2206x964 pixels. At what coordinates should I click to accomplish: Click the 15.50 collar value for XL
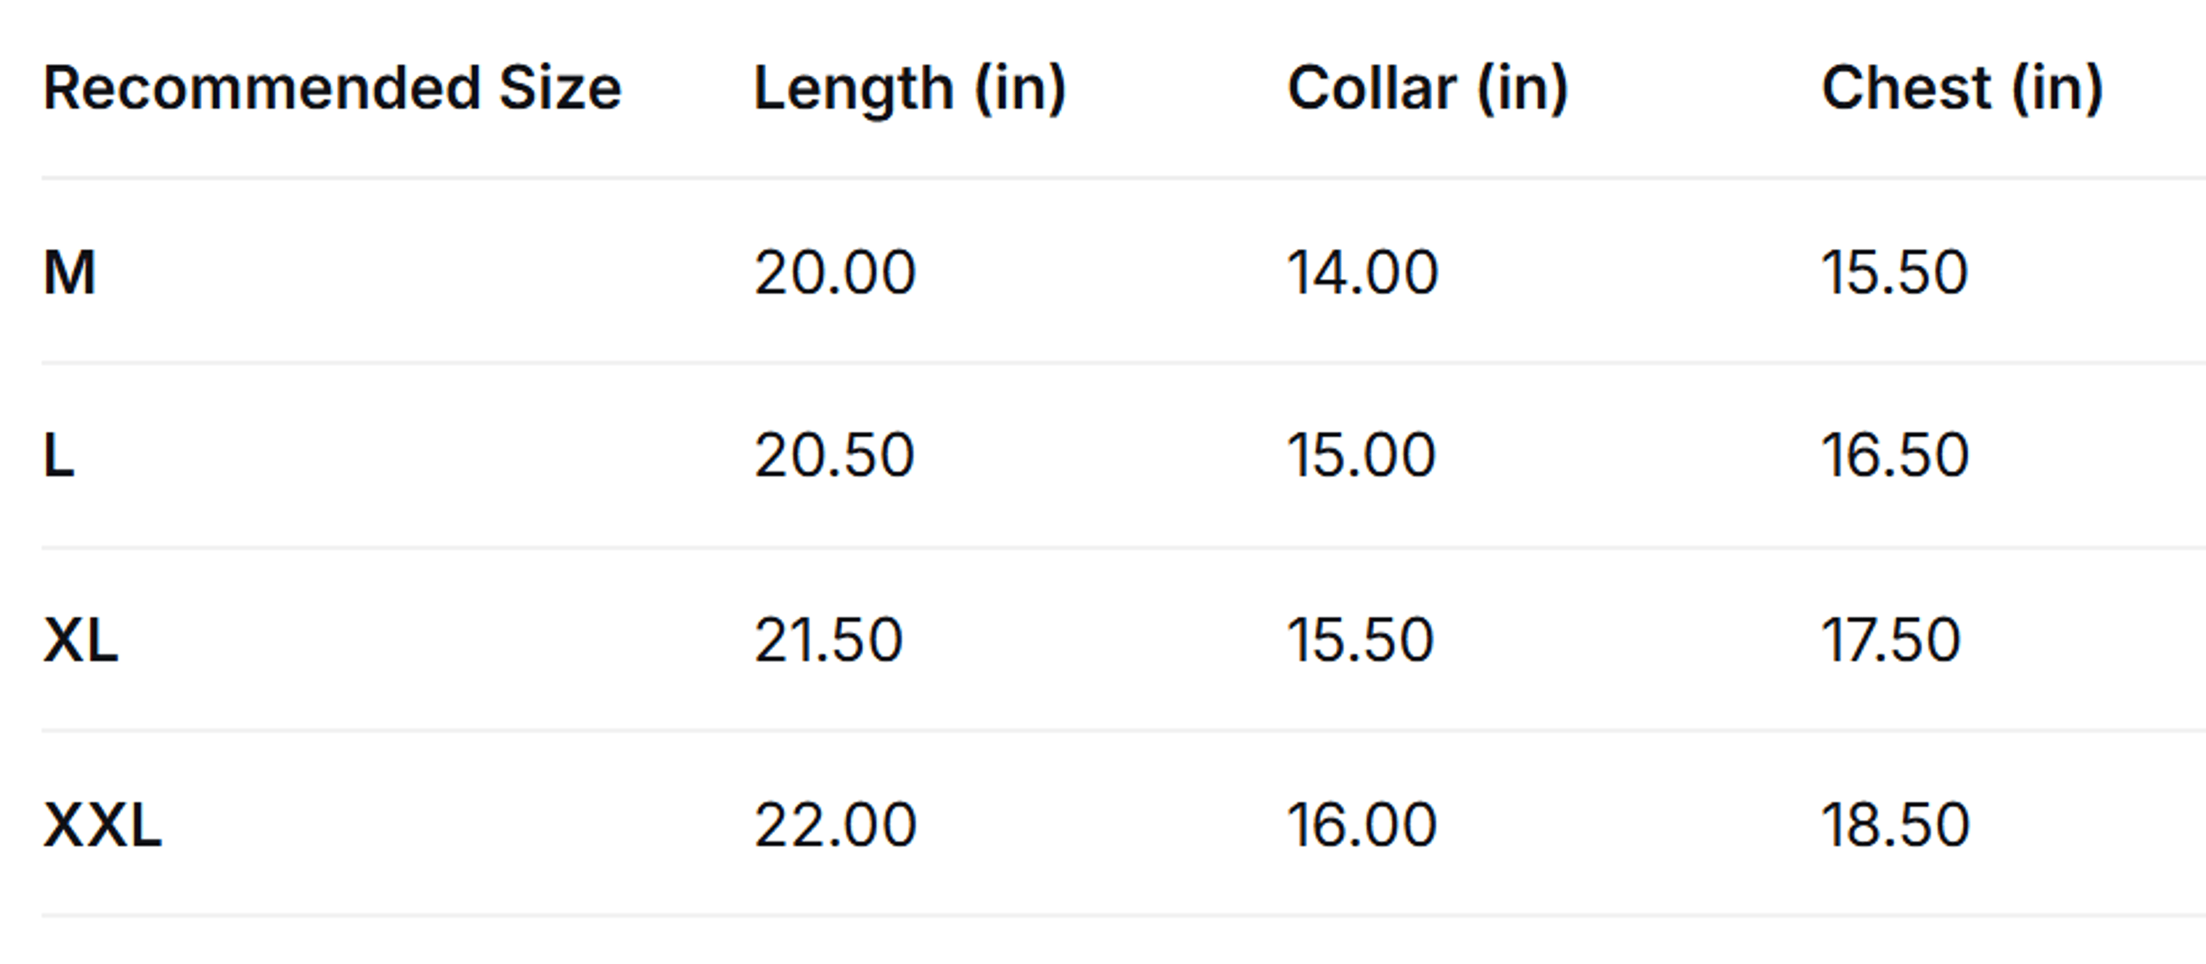point(1361,641)
